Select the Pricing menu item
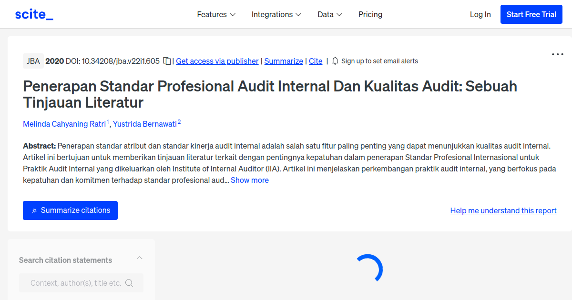The height and width of the screenshot is (300, 572). 370,14
